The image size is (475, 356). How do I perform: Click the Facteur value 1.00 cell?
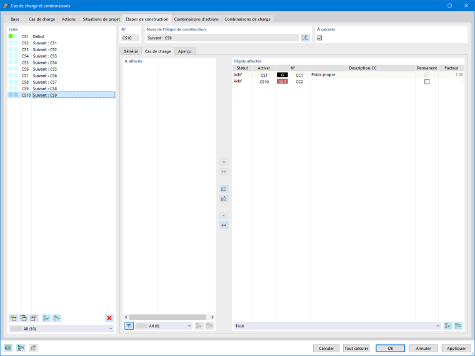(451, 75)
